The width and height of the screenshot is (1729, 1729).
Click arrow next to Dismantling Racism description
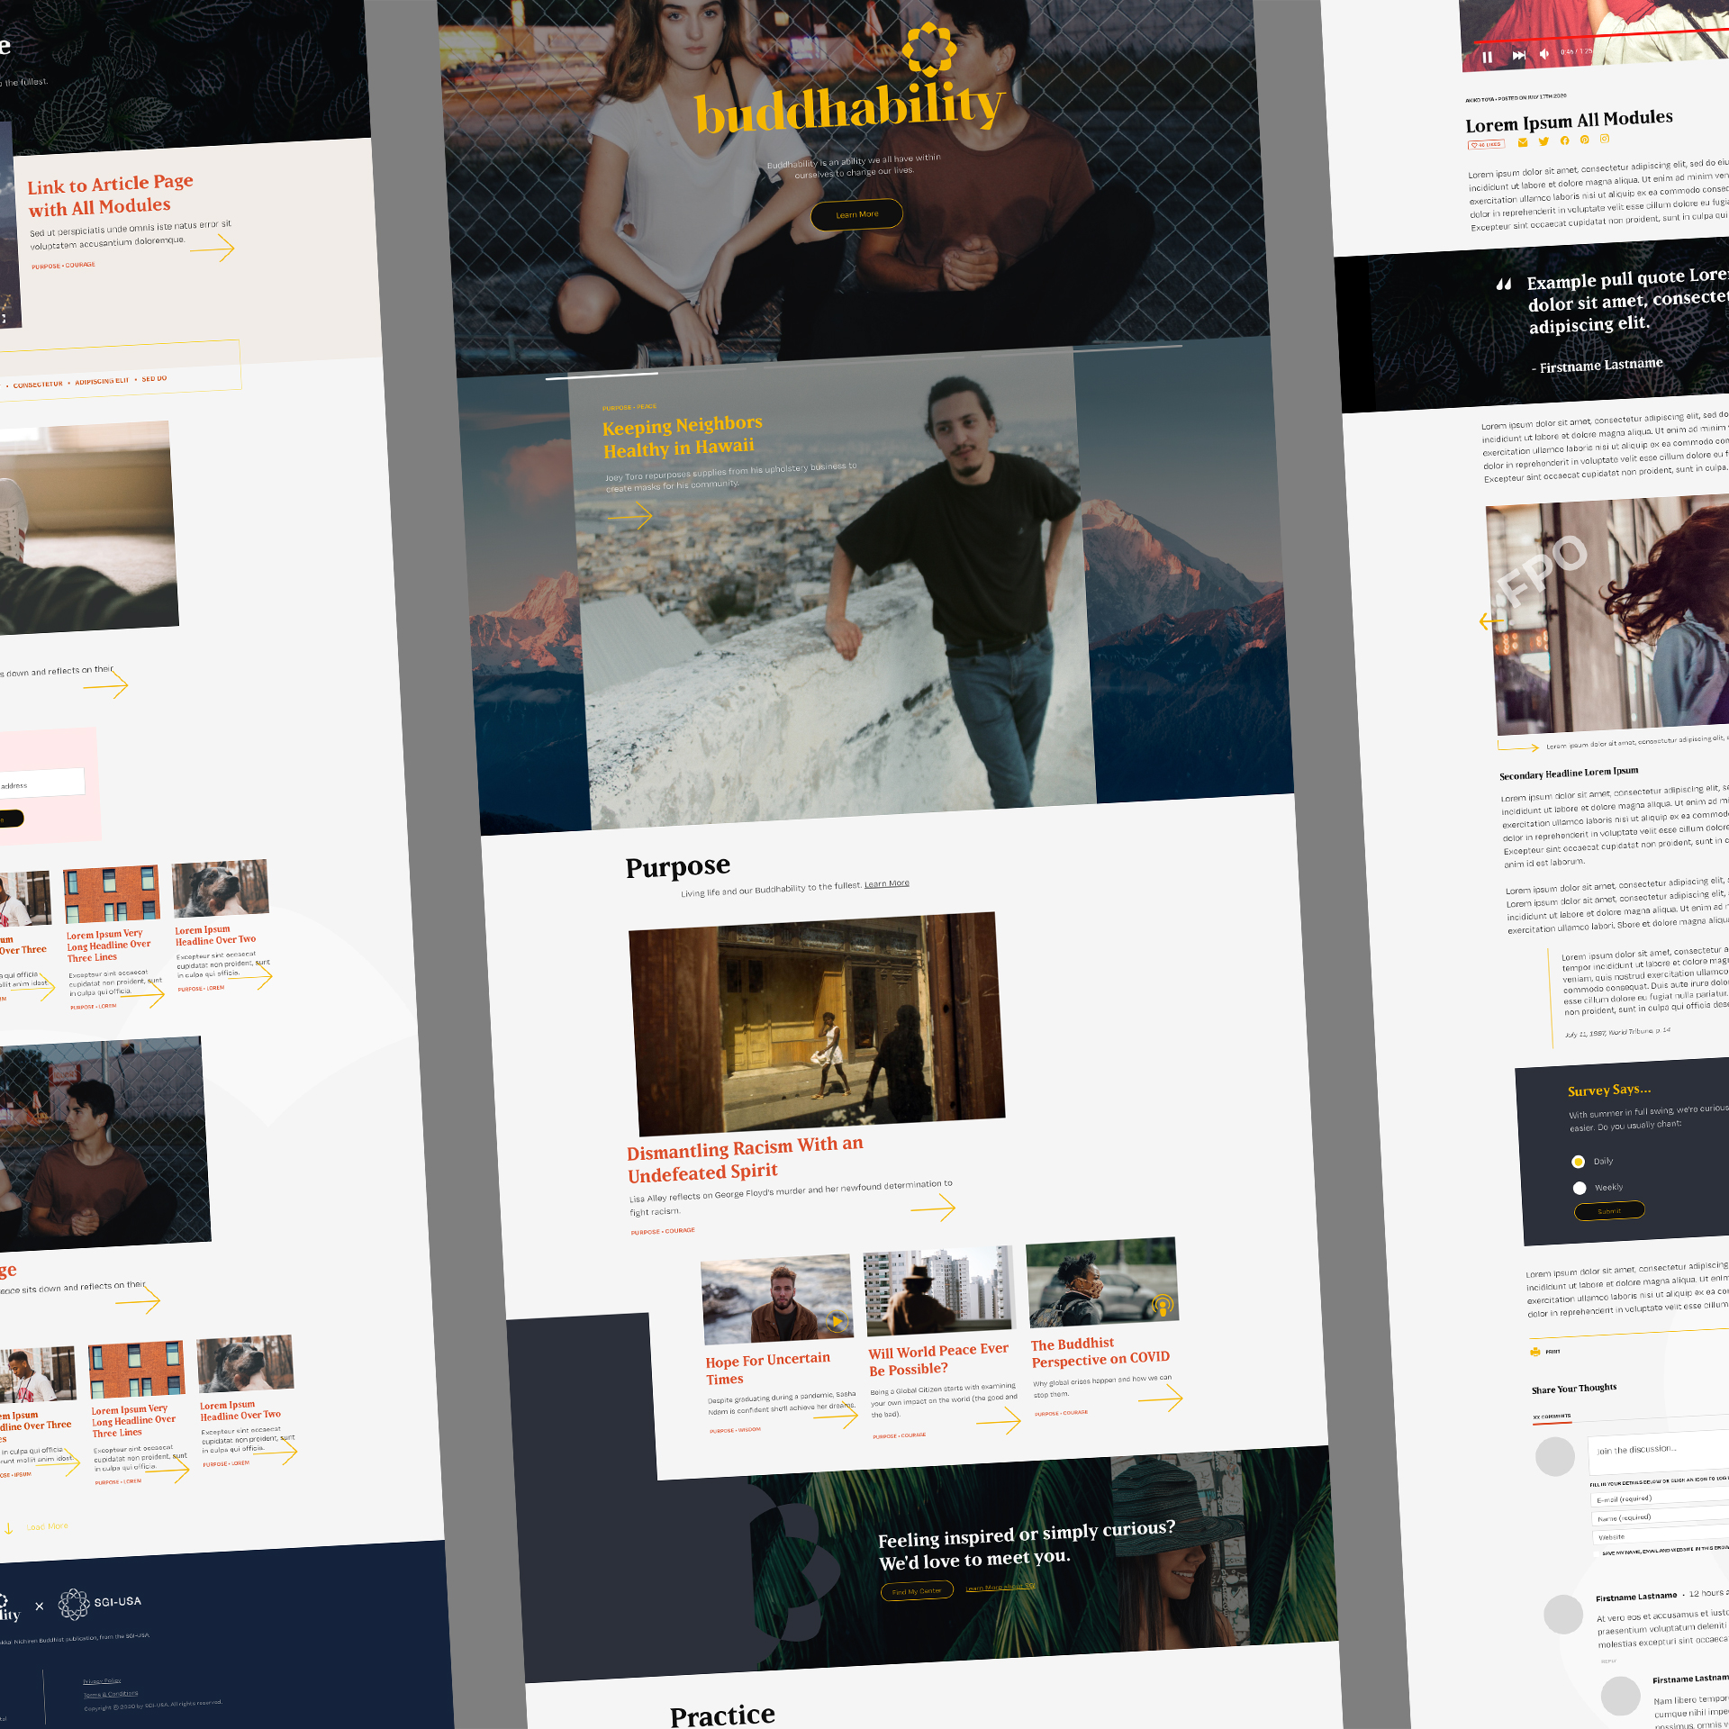(933, 1208)
